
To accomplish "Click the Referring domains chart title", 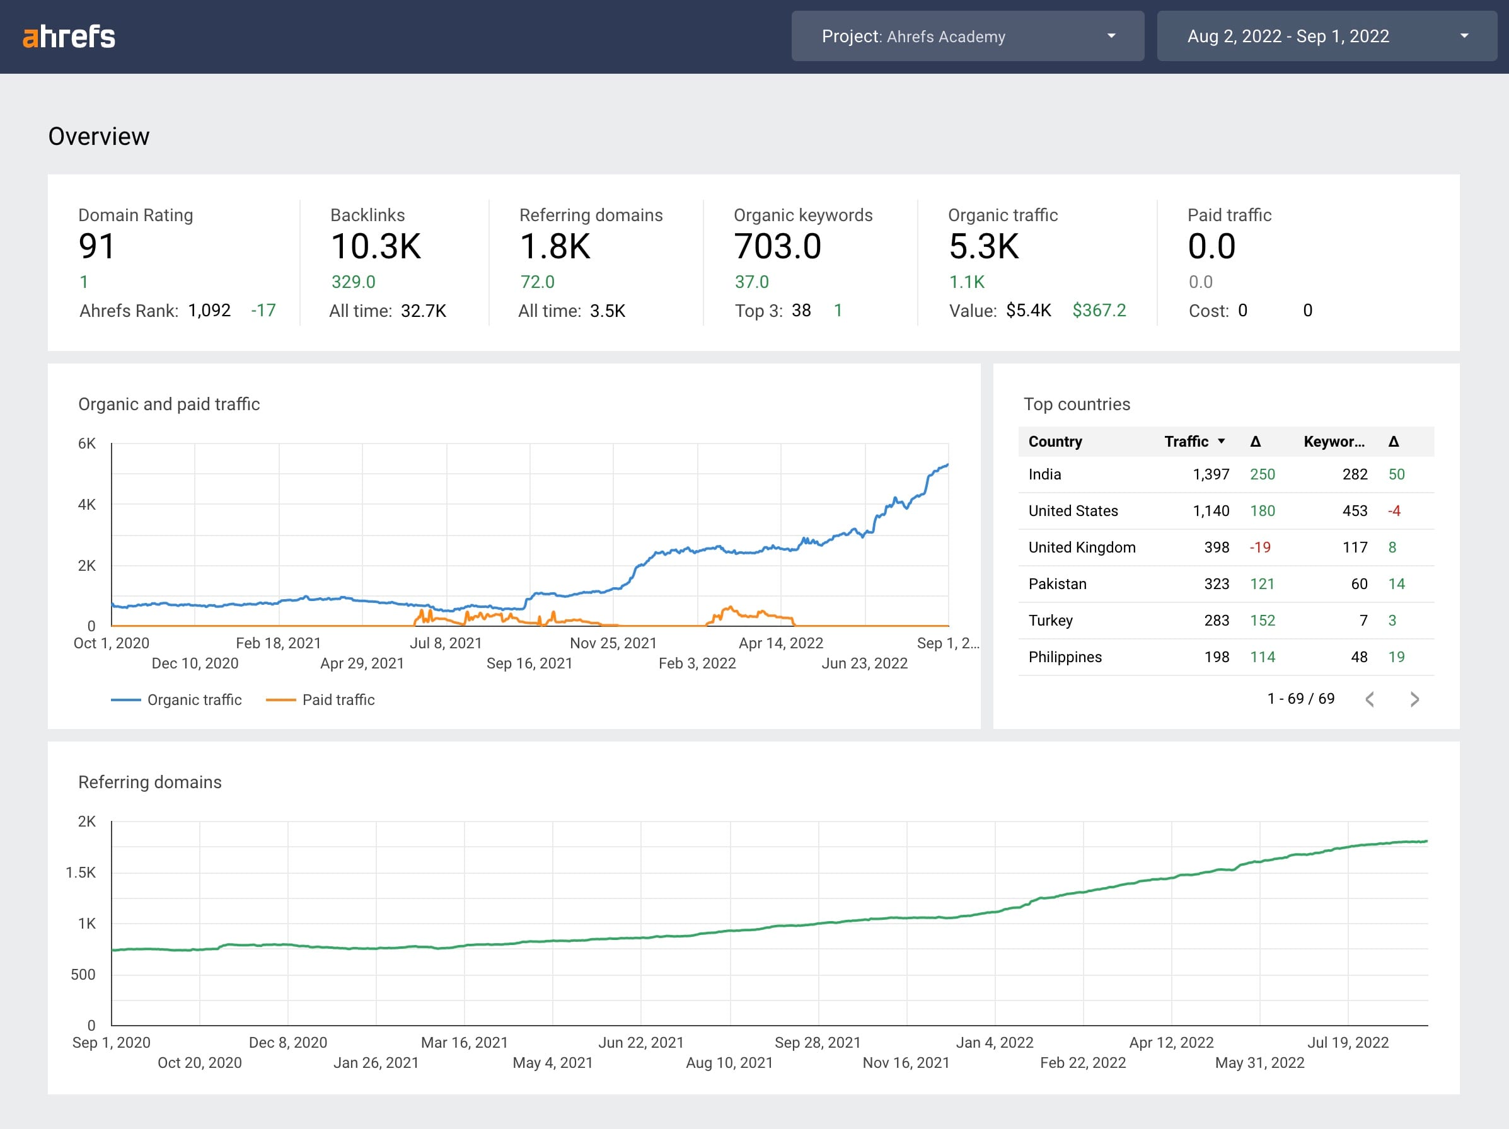I will 150,782.
